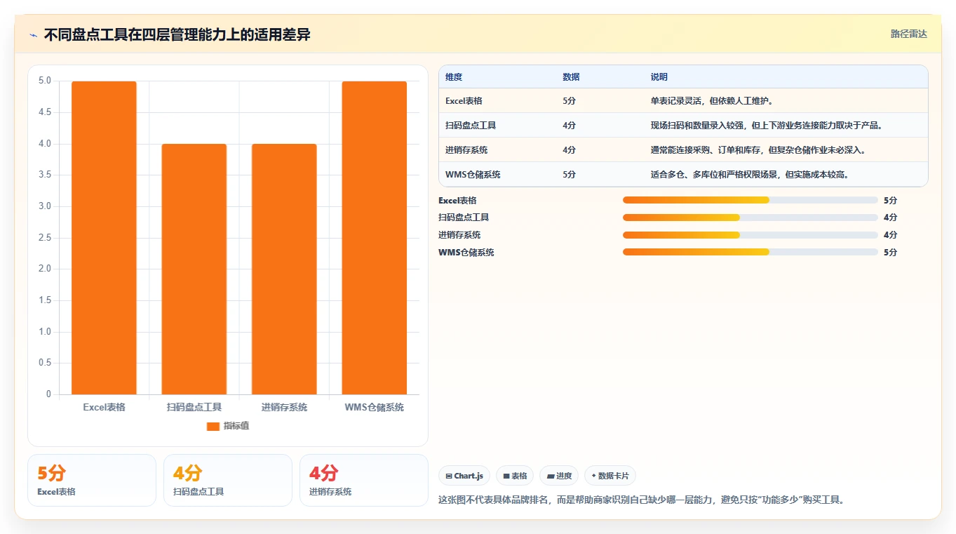
Task: Click the WMS仓储系统 bar in the chart
Action: pos(375,238)
